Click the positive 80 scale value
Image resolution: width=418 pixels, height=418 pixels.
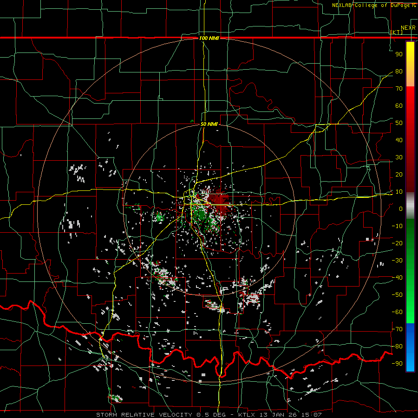tap(399, 72)
